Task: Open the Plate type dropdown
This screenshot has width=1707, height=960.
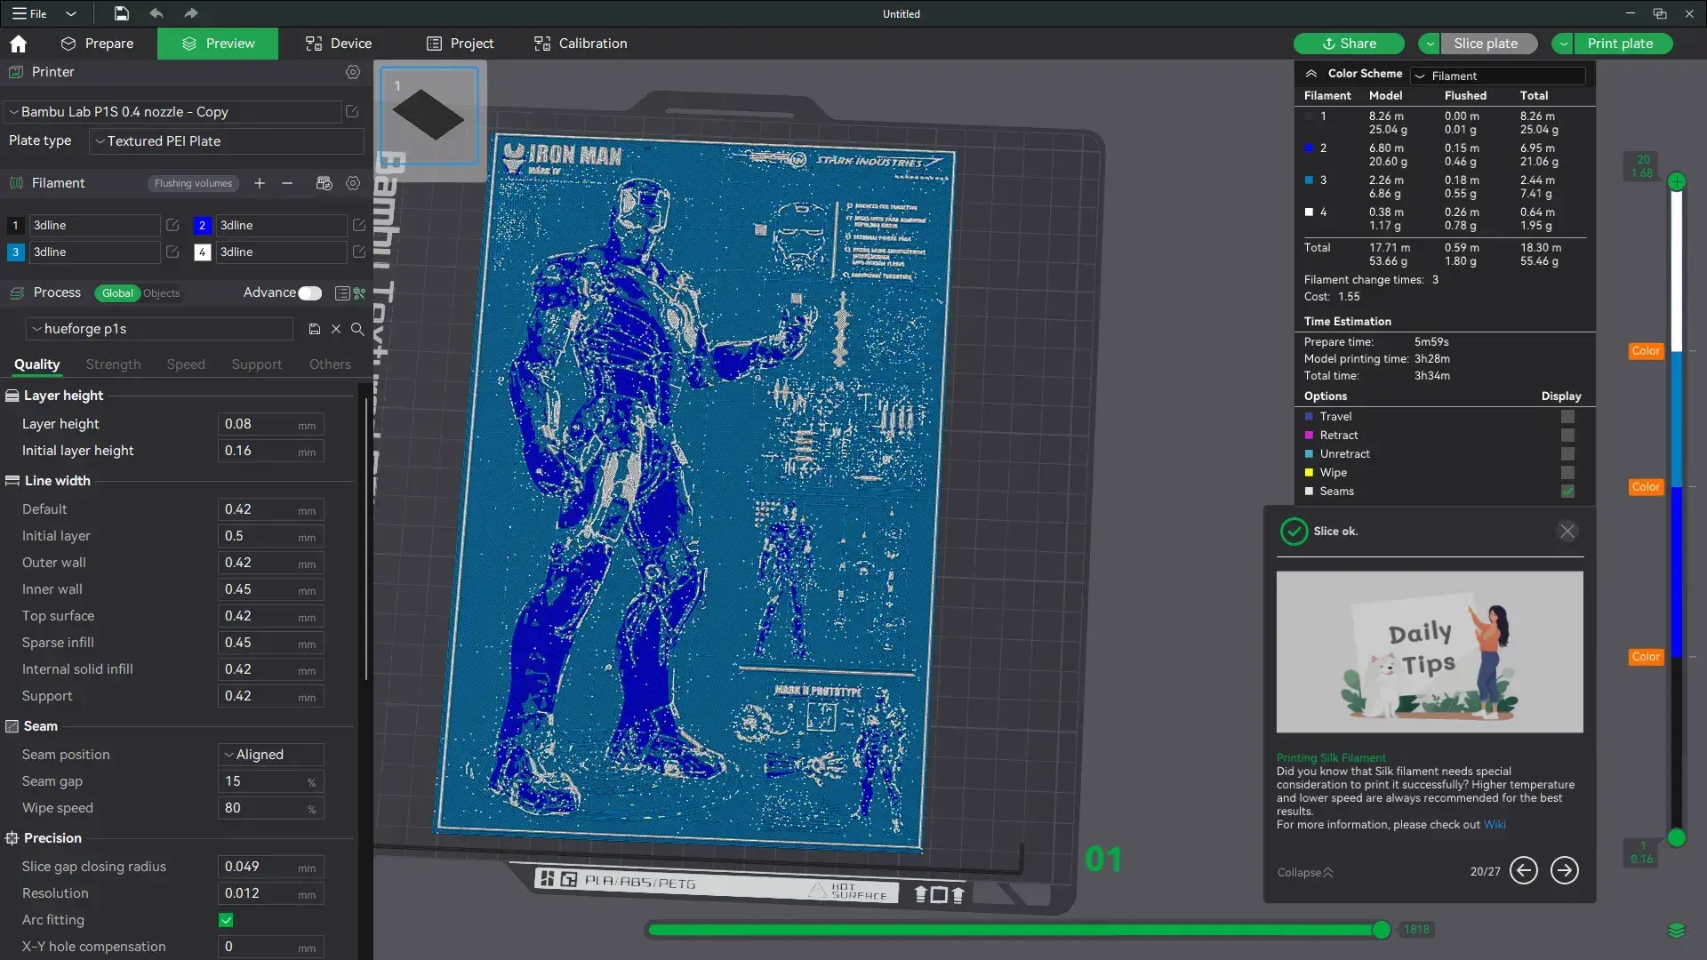Action: pyautogui.click(x=225, y=141)
